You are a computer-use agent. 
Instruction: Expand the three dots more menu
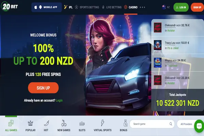[142, 7]
